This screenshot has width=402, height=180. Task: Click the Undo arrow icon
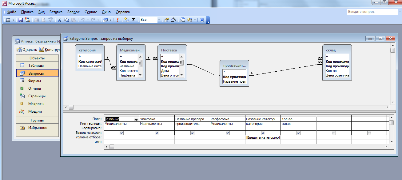pyautogui.click(x=82, y=20)
